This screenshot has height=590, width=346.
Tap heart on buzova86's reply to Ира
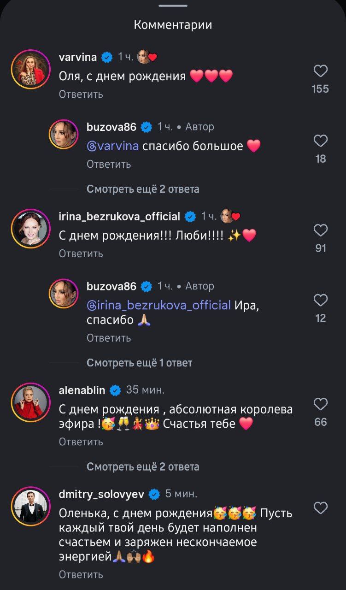point(320,301)
